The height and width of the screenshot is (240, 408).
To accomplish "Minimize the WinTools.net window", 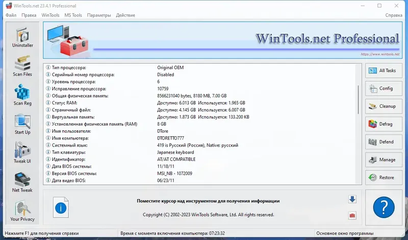I will [363, 6].
